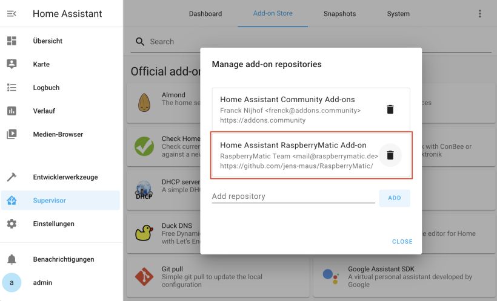
Task: Delete the RaspberryMatic Add-on repository
Action: coord(390,155)
